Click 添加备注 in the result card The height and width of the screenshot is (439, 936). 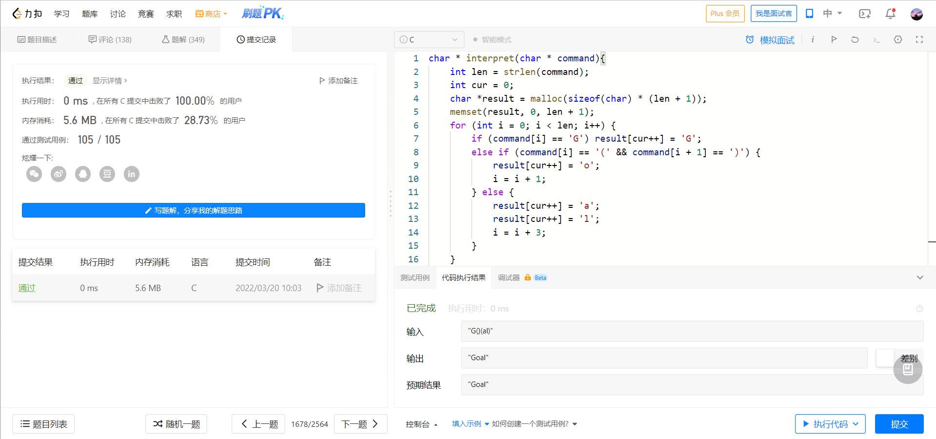click(x=339, y=80)
